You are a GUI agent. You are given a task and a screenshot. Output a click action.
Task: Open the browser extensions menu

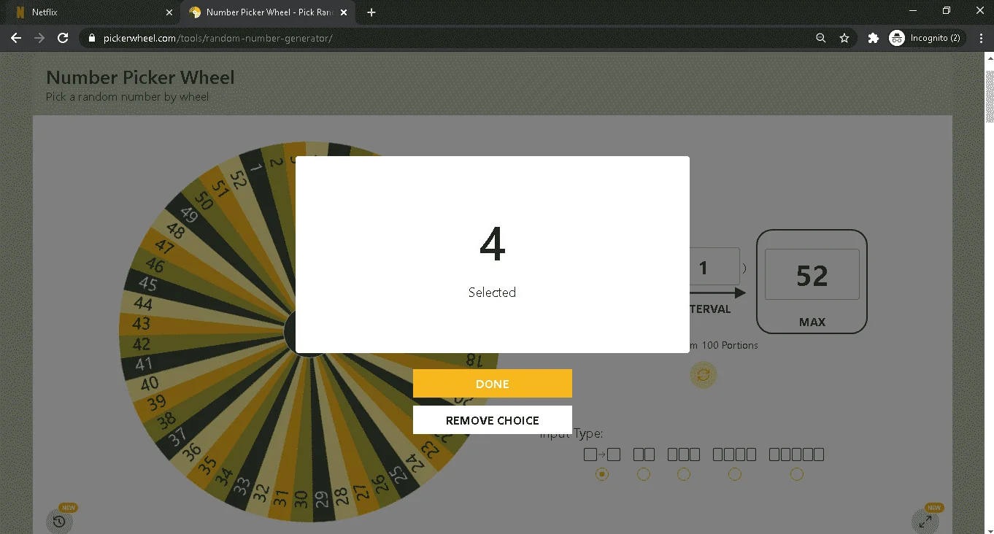click(873, 38)
